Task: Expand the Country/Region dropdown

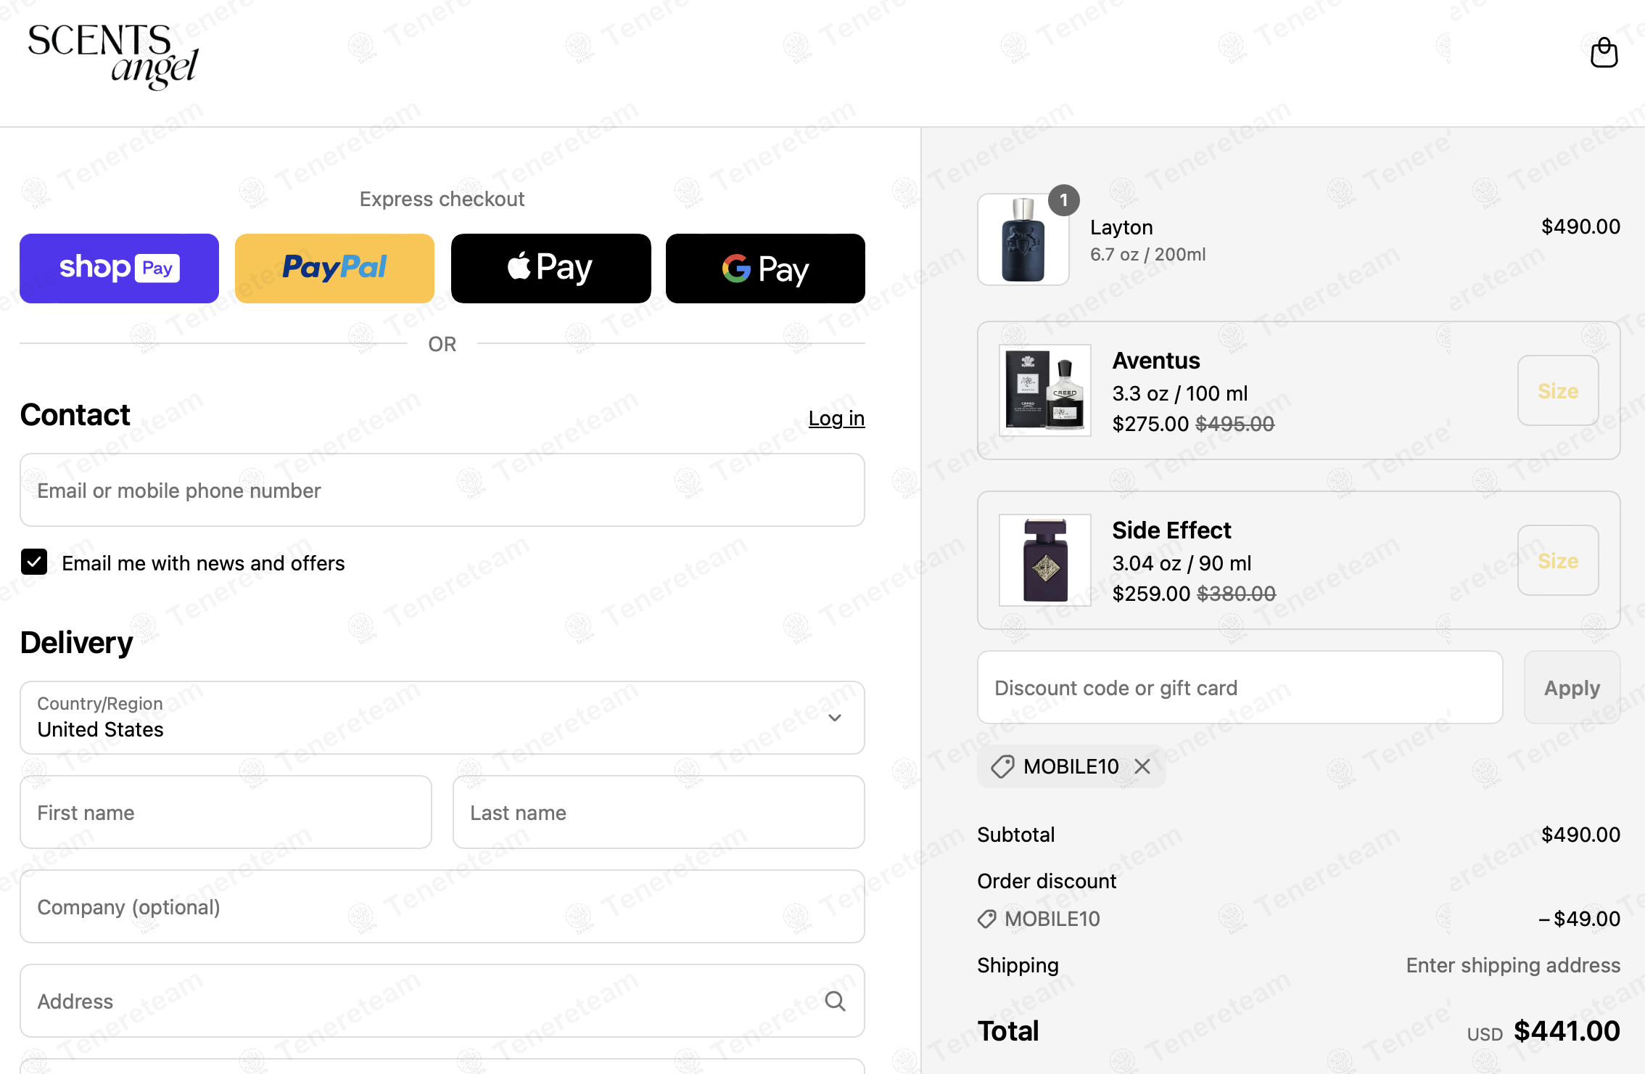Action: [x=442, y=718]
